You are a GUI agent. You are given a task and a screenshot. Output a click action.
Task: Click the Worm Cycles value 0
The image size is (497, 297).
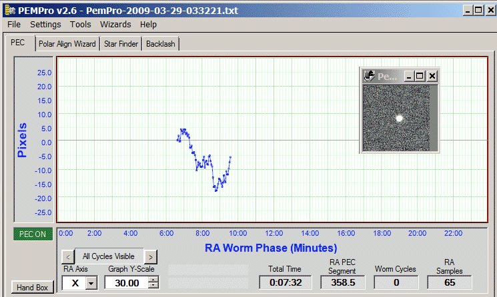(396, 282)
